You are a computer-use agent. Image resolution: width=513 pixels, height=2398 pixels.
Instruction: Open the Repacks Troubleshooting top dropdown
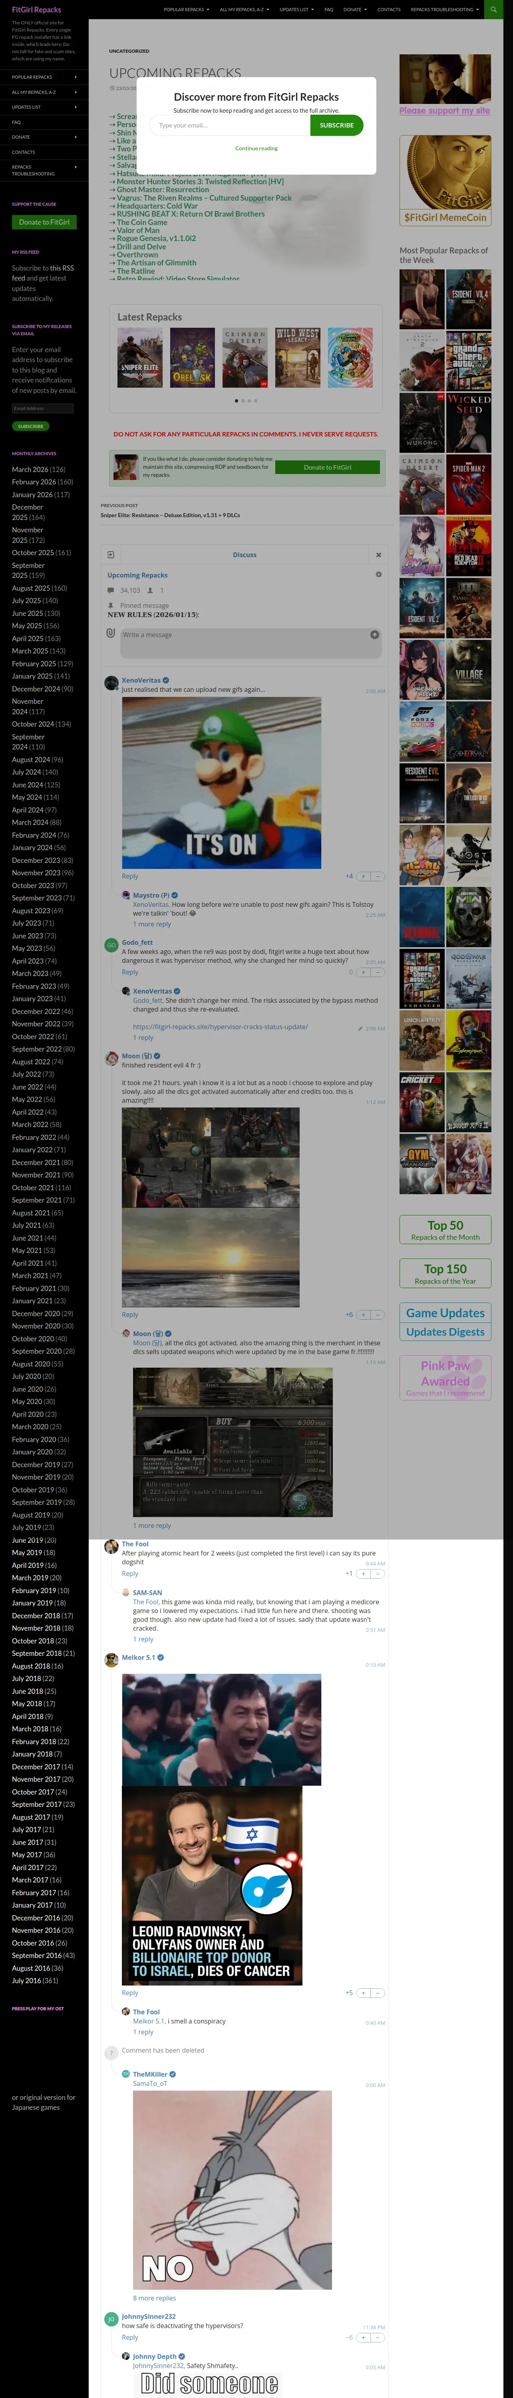(x=444, y=9)
